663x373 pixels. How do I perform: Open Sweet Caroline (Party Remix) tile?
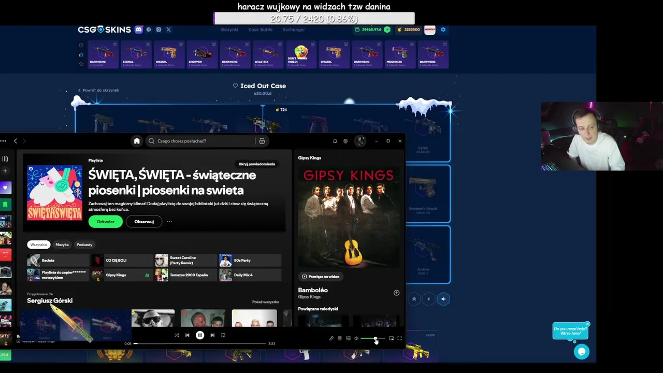point(186,261)
